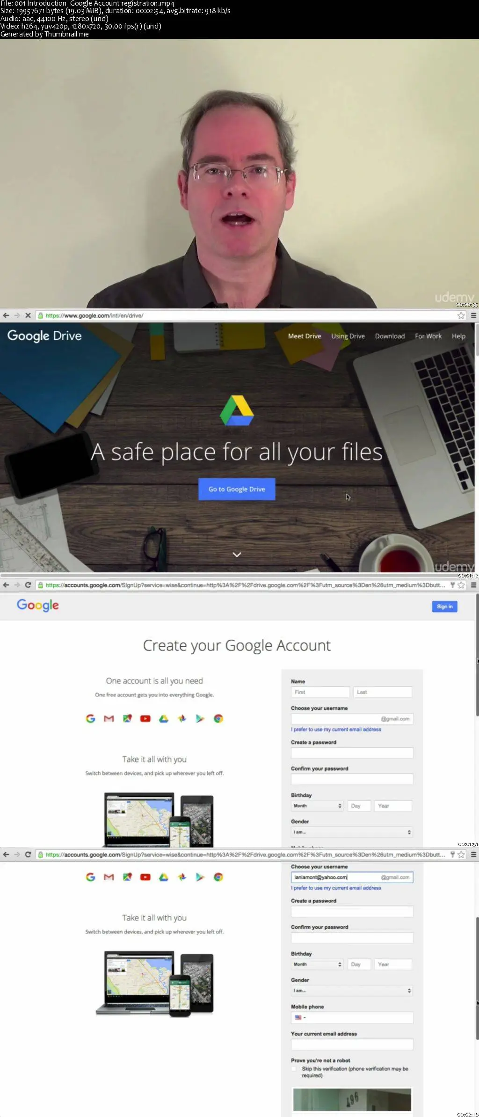Click the Google Drive logo at page top-left
Viewport: 479px width, 1117px height.
click(44, 336)
